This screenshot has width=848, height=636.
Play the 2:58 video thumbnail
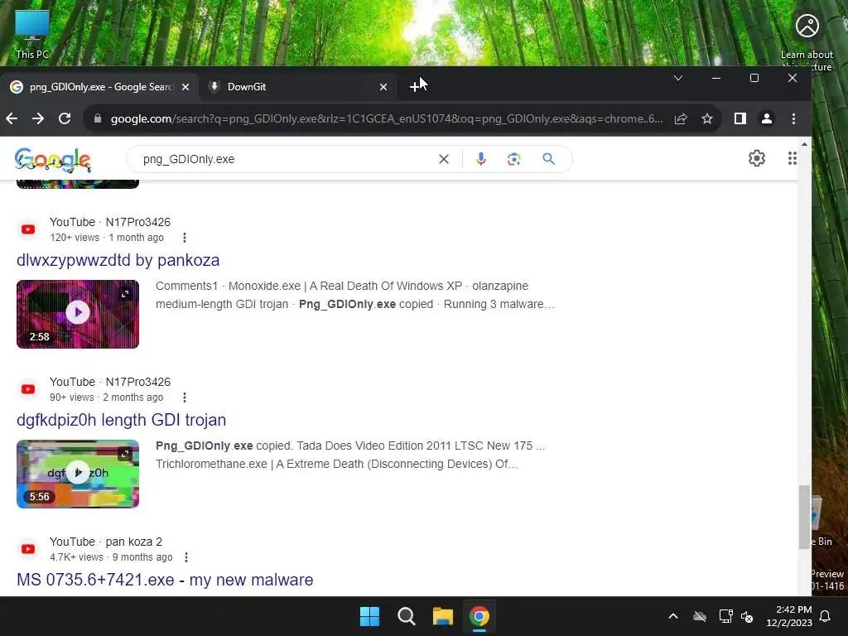(78, 312)
